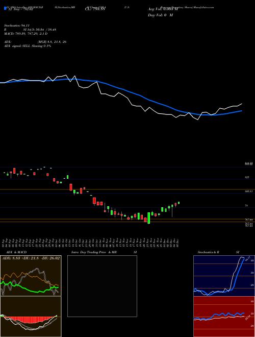Select the 'MACD: 789.89, 787.29, 2.1 D' line
Screen dimensions: 255x337
[x=26, y=34]
